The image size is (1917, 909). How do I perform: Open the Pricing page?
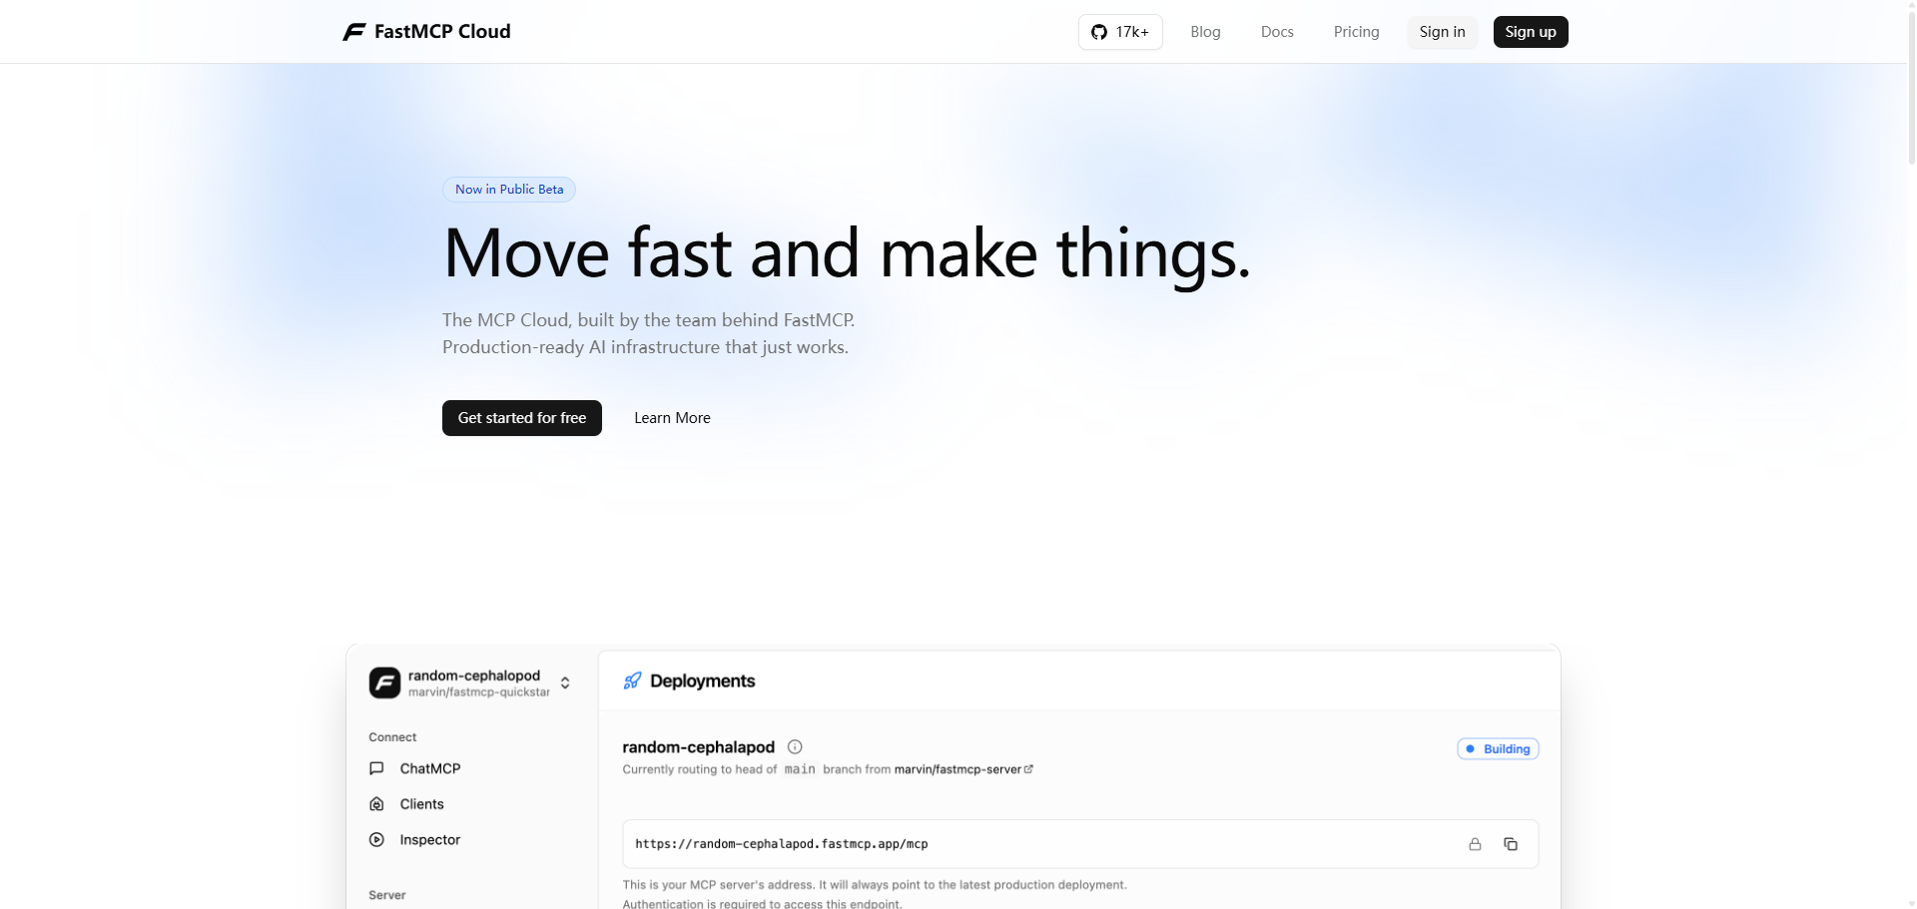[1356, 32]
